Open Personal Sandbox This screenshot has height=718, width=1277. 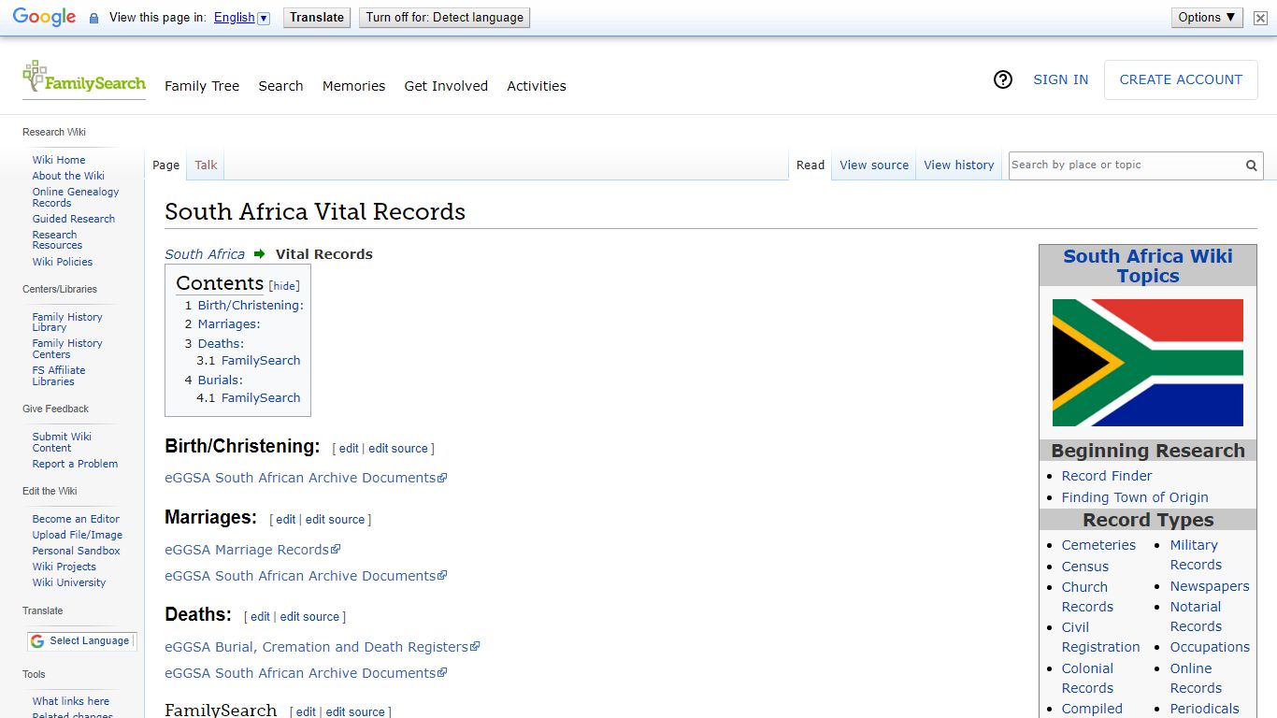tap(77, 551)
